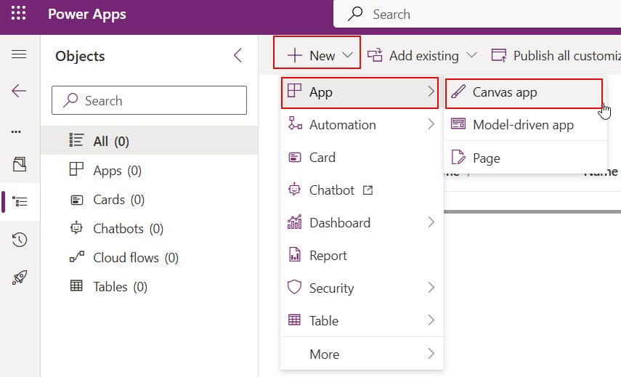Open the Add existing dropdown
Viewport: 621px width, 377px height.
(422, 55)
